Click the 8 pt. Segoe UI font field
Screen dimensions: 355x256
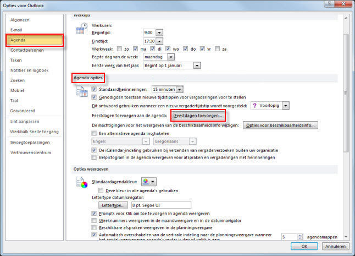coord(161,205)
